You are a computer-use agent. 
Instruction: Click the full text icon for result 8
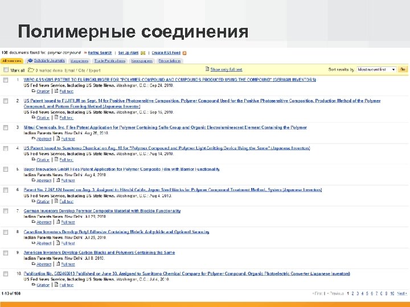point(58,243)
